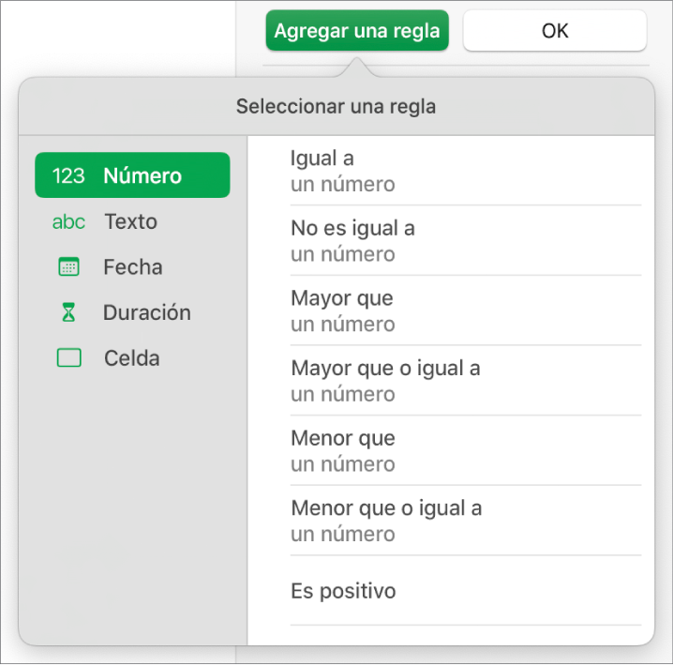The width and height of the screenshot is (673, 666).
Task: Select the Número rule category
Action: pyautogui.click(x=142, y=175)
